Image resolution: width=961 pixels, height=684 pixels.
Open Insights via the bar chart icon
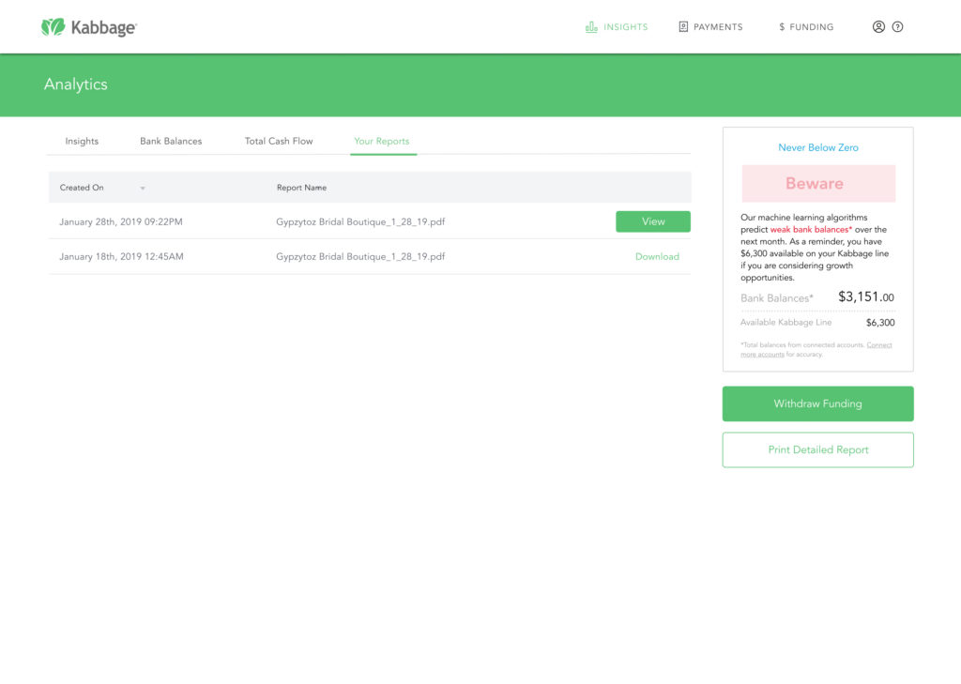(591, 27)
